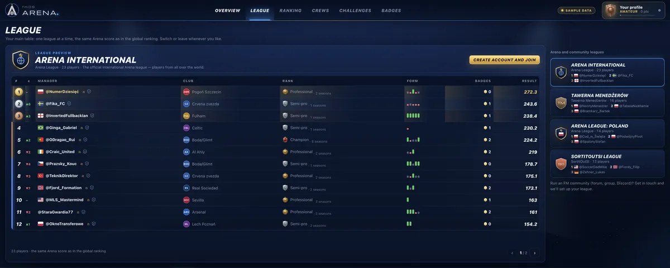Click form bars for @InvertedFullbackIan

tap(413, 116)
